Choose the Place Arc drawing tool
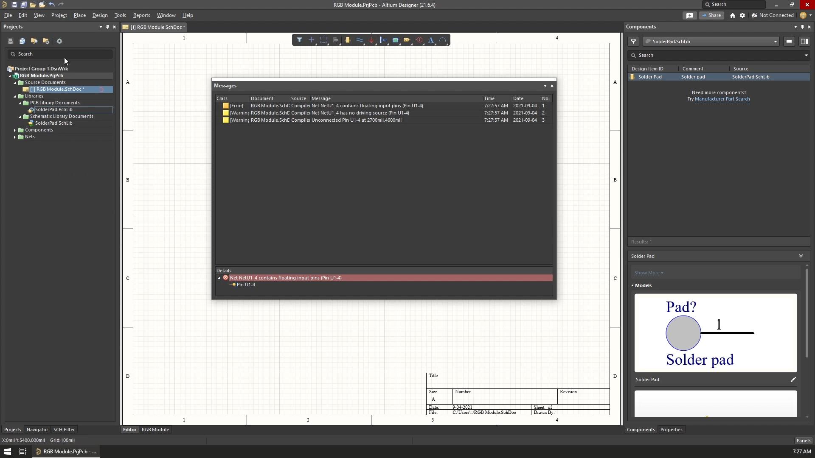 [443, 40]
